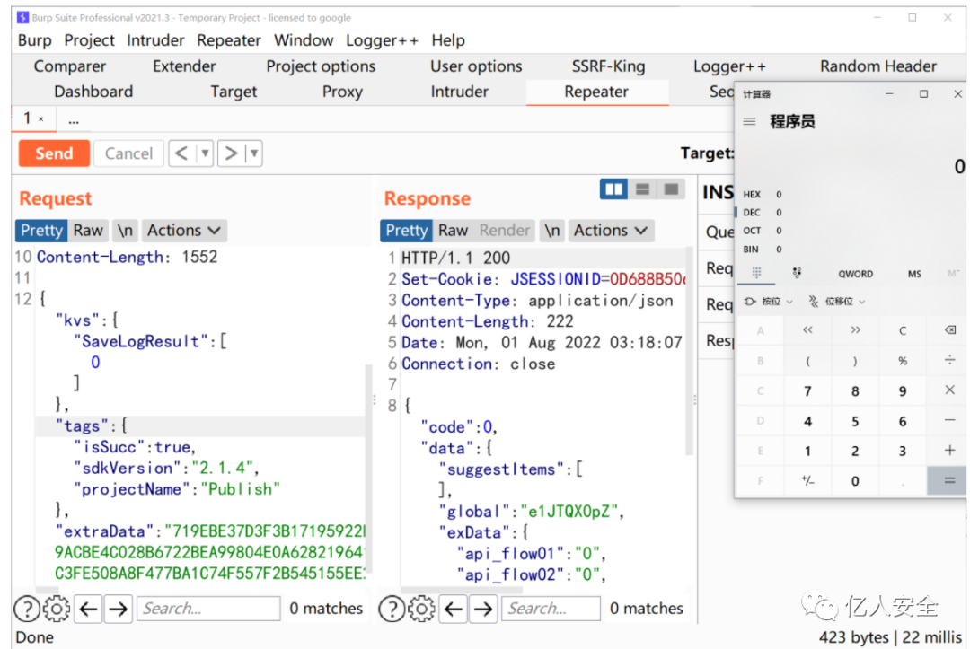This screenshot has height=649, width=970.
Task: Switch to the Proxy tab
Action: tap(342, 92)
